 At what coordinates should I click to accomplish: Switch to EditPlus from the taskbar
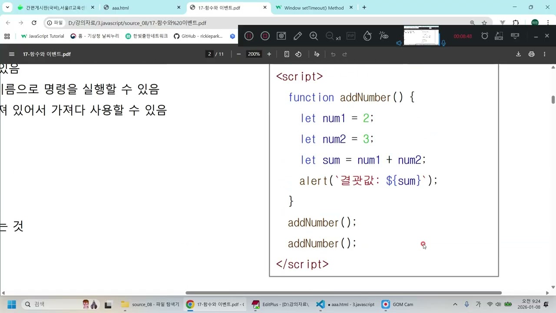[281, 304]
